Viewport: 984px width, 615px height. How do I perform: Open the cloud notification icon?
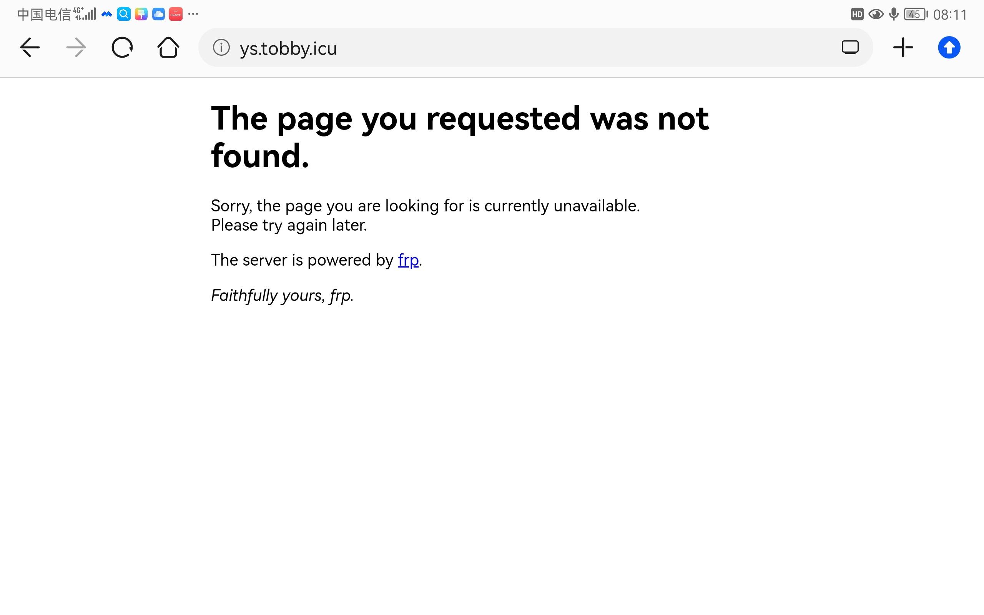[158, 14]
